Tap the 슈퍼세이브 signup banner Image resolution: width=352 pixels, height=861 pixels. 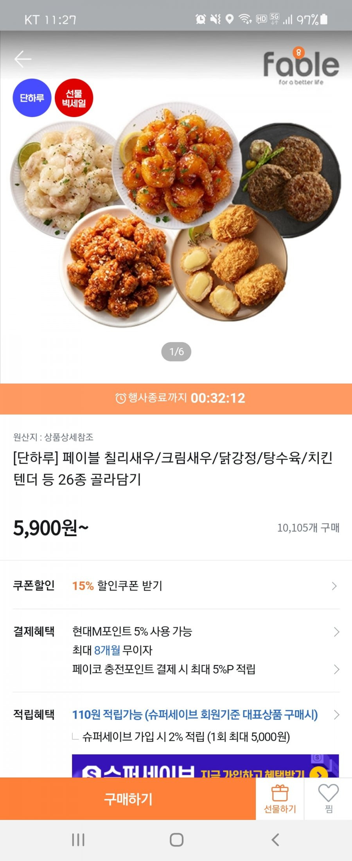click(205, 766)
